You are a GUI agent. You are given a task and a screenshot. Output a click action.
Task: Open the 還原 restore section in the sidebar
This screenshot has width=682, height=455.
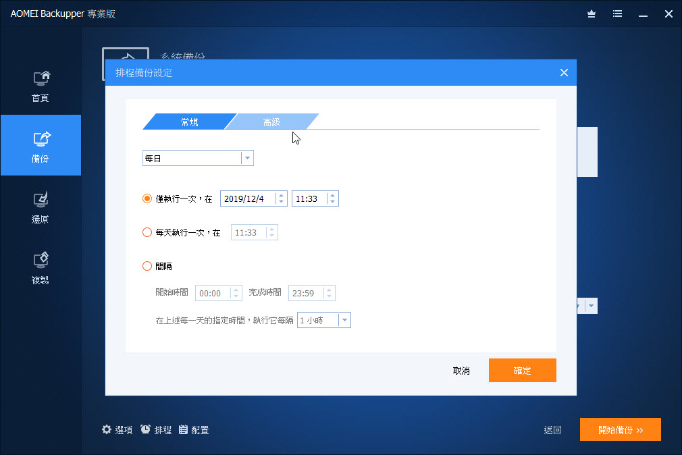coord(41,208)
